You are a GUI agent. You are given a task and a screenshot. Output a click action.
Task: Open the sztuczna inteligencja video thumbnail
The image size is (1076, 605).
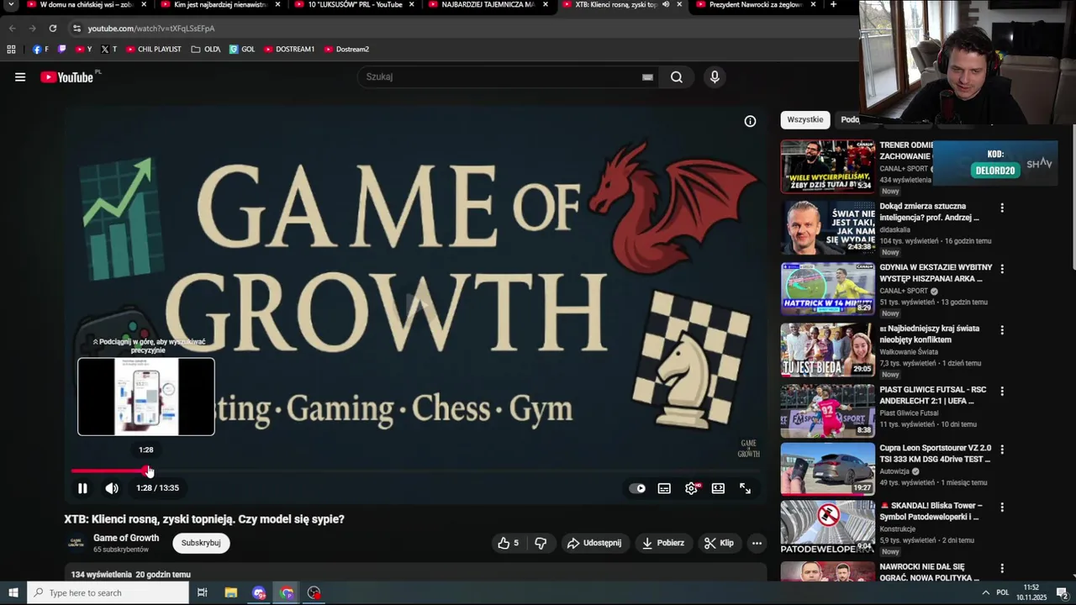827,228
